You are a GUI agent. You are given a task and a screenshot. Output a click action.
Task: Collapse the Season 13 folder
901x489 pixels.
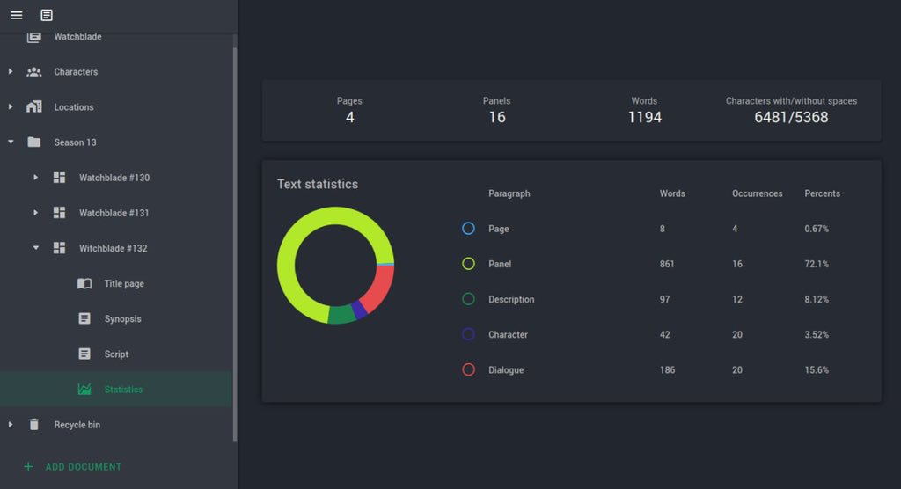pos(11,142)
